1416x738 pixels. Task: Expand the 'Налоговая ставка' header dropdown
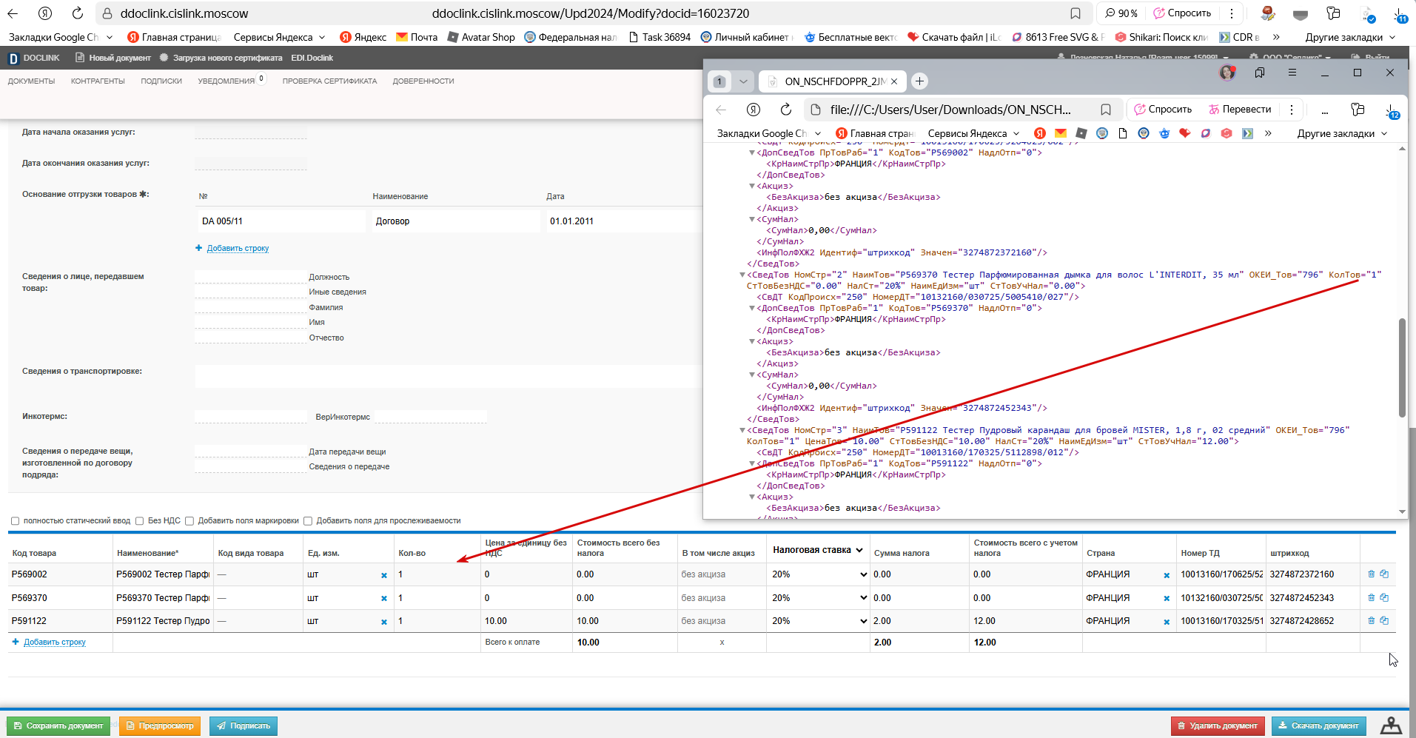[818, 550]
